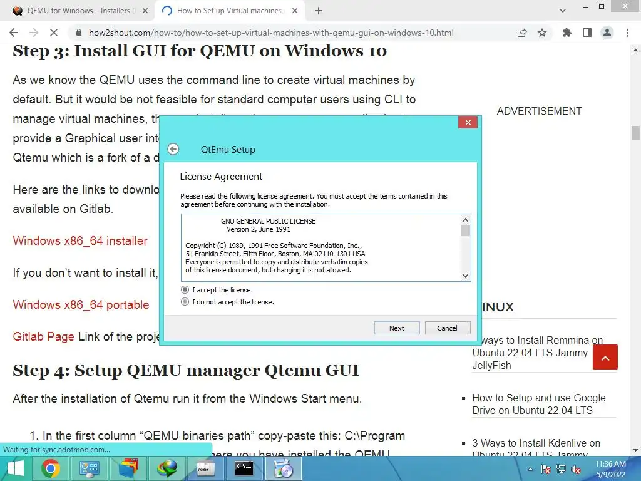Show hidden tray icons arrow
Screen dimensions: 641x481
click(530, 469)
